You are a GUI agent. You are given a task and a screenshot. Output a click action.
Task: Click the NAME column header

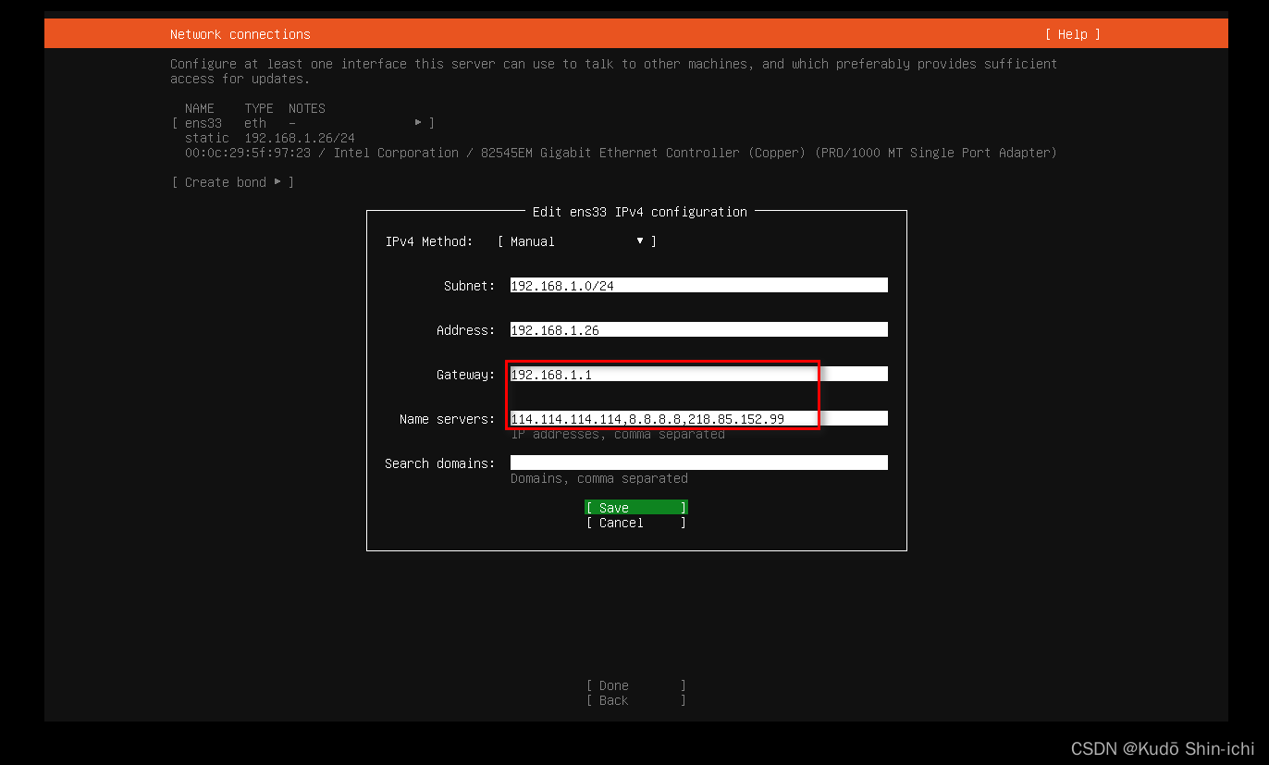pos(200,108)
